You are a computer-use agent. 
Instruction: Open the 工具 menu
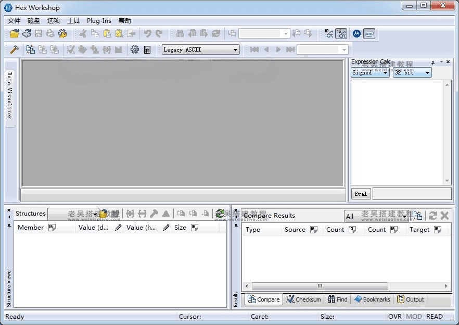73,20
